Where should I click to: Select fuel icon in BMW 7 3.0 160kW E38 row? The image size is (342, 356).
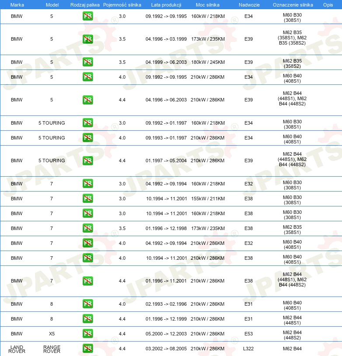click(87, 213)
